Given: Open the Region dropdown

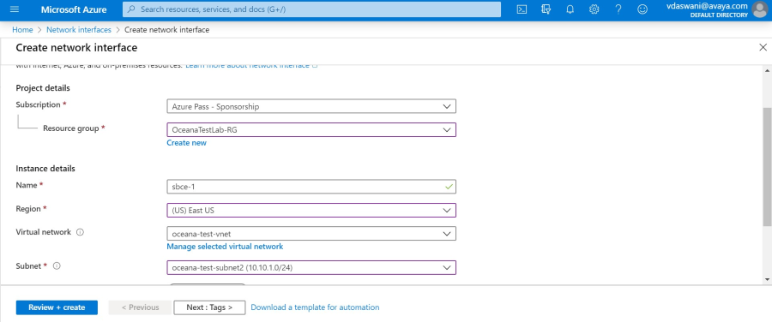Looking at the screenshot, I should [311, 211].
